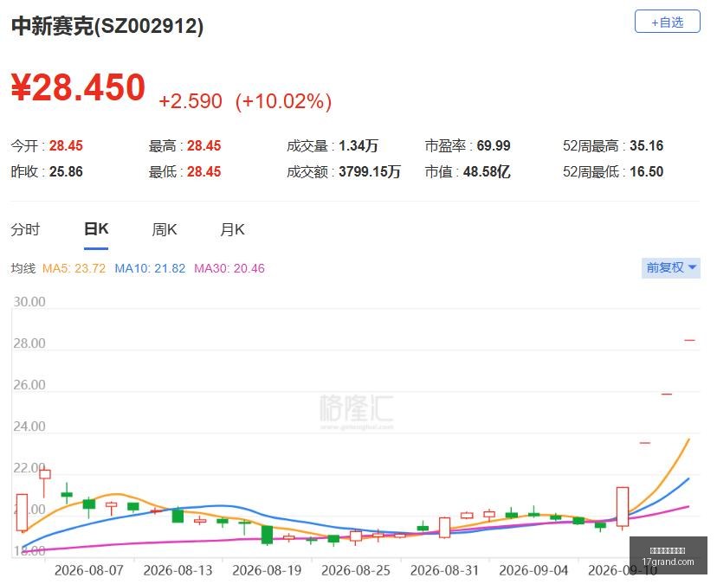Click the MA10: 21.82 indicator label

[150, 268]
